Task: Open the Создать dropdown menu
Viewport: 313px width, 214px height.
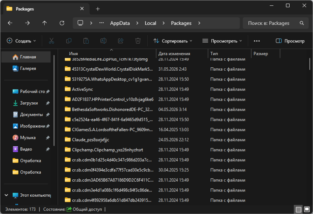Action: [21, 41]
